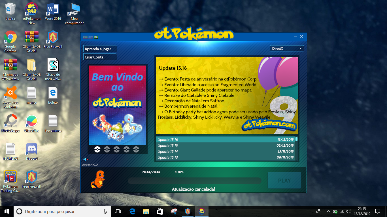The height and width of the screenshot is (217, 387).
Task: Select the third pokeball slide indicator
Action: (x=117, y=149)
